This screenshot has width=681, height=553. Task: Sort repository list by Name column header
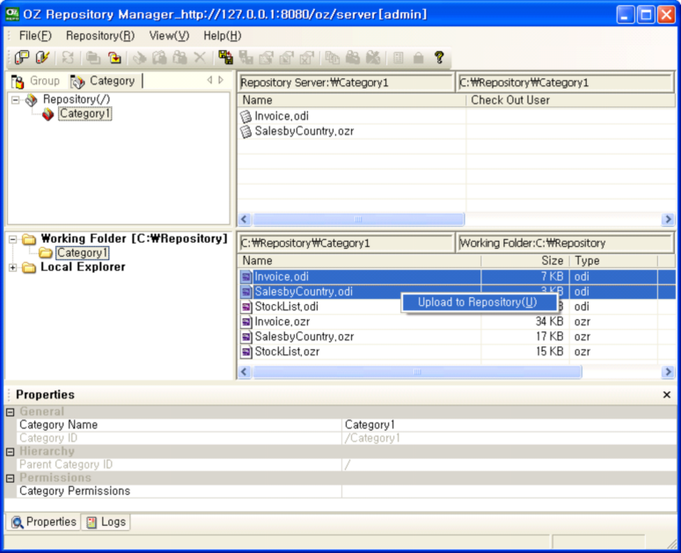352,100
